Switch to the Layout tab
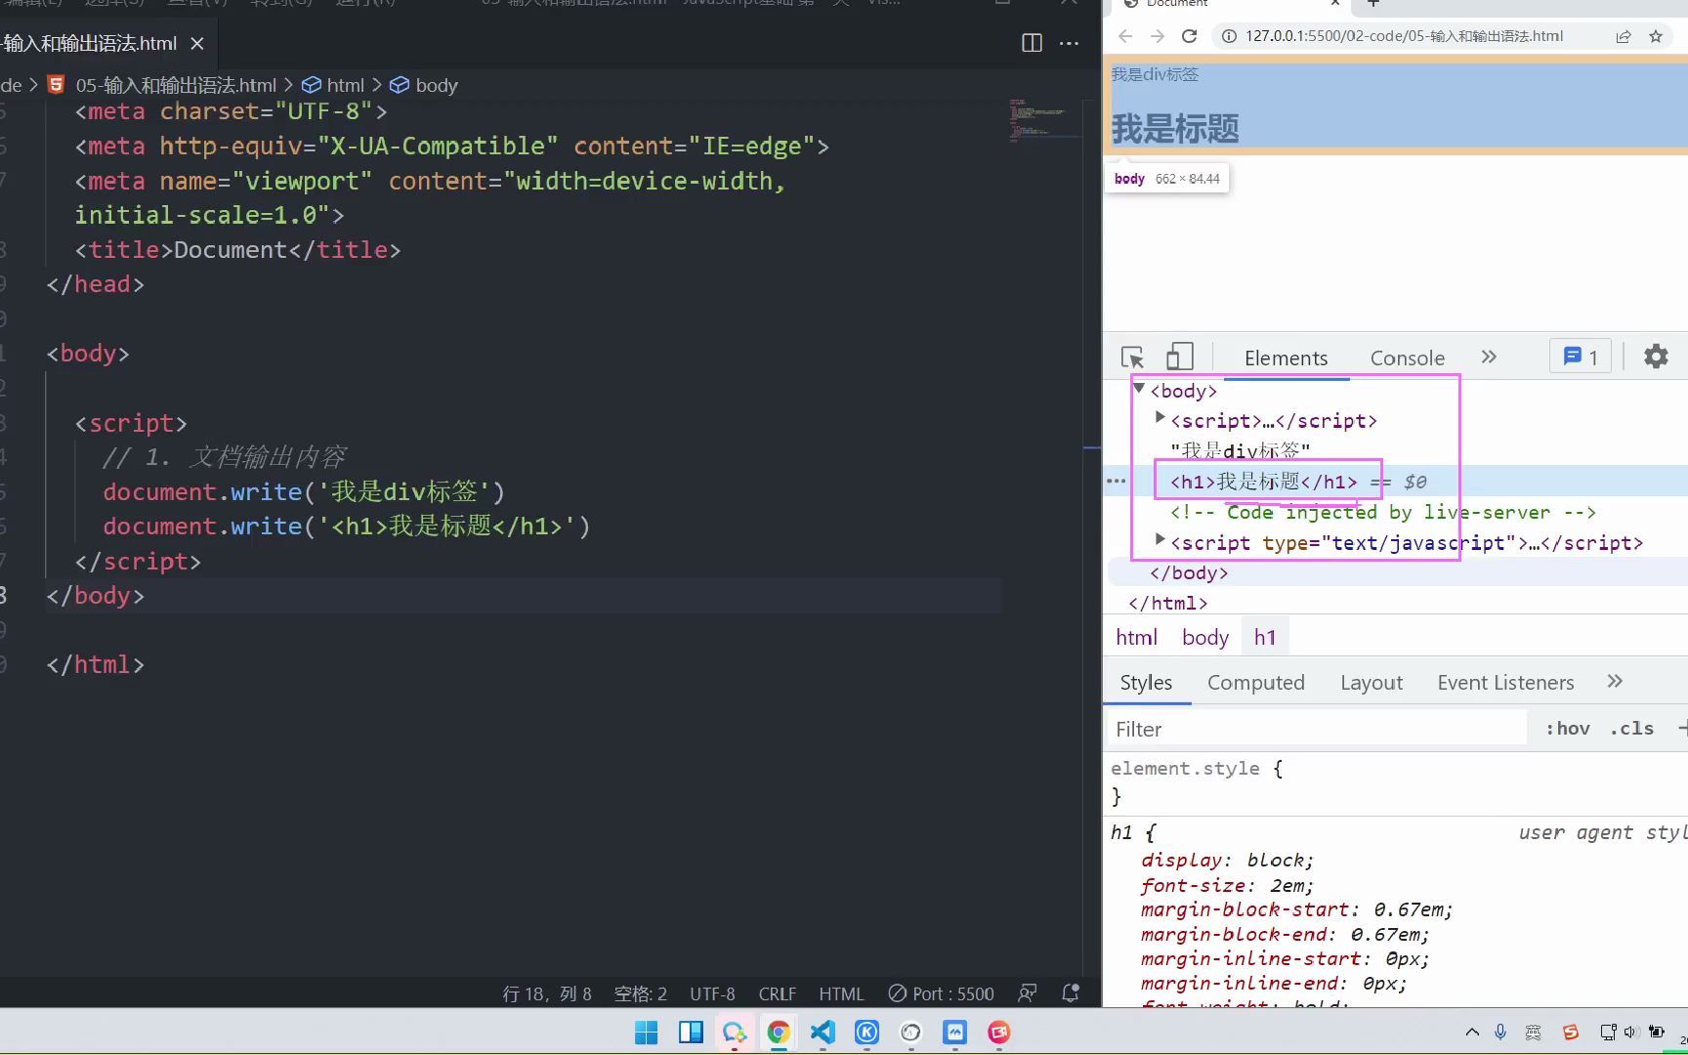 point(1371,683)
